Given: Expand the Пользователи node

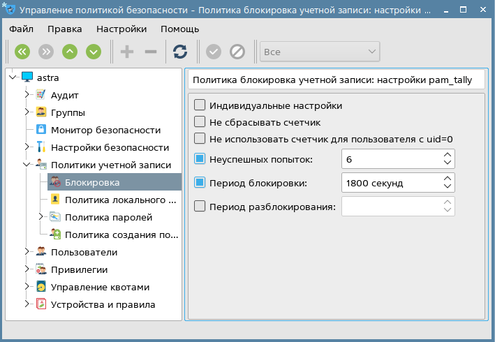Looking at the screenshot, I should click(x=27, y=251).
